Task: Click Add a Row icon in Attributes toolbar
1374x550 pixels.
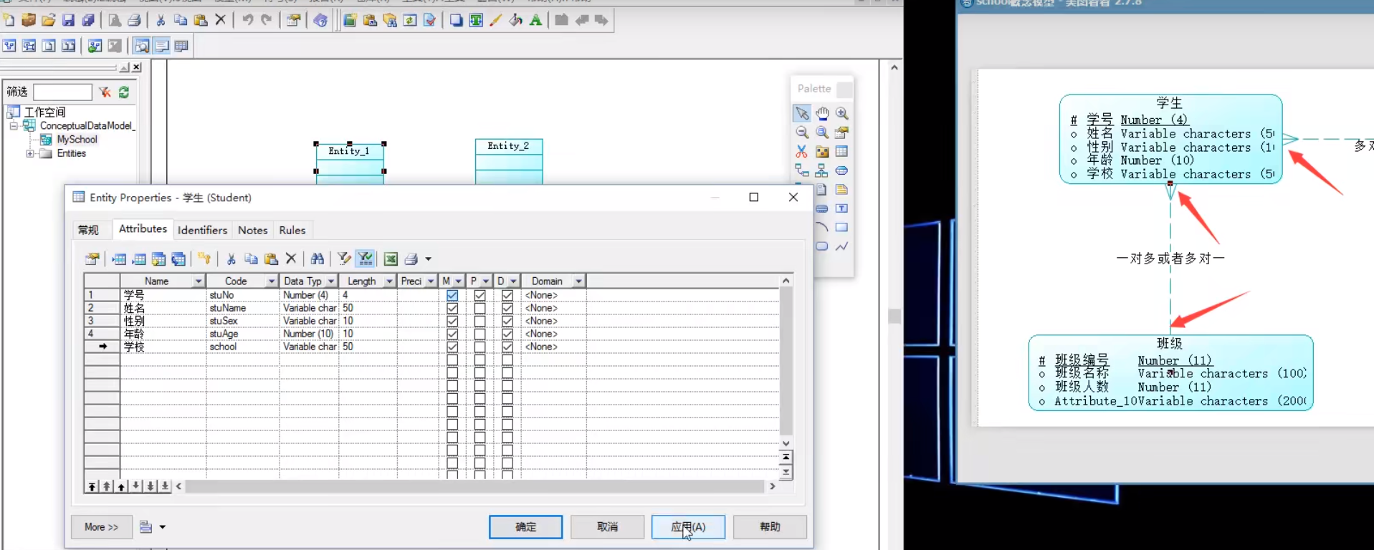Action: (139, 259)
